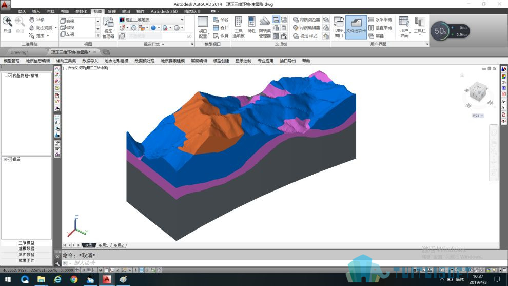The width and height of the screenshot is (508, 286).
Task: Click the 建模数据 panel button
Action: [x=26, y=249]
